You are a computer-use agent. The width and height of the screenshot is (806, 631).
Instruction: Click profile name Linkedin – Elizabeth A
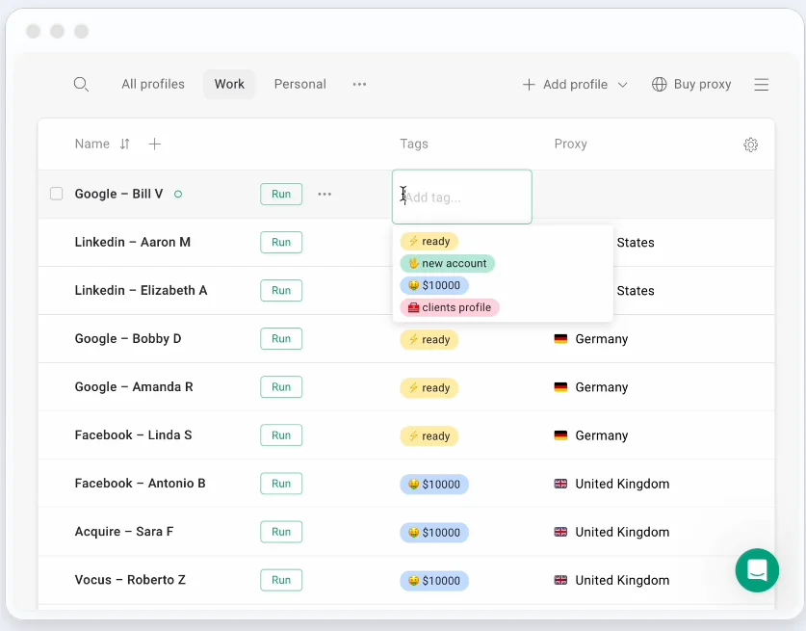tap(141, 291)
